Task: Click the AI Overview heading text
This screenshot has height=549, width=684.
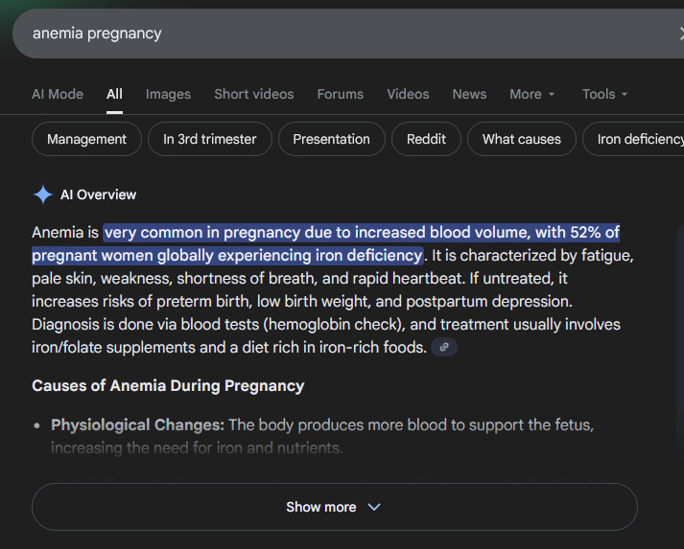Action: 98,194
